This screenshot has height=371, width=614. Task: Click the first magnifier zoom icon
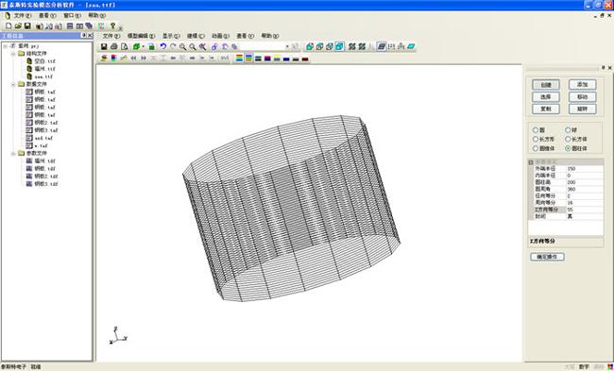point(182,46)
